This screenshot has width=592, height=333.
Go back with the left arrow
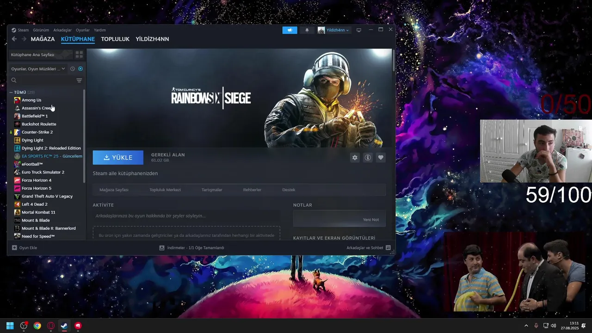(14, 39)
